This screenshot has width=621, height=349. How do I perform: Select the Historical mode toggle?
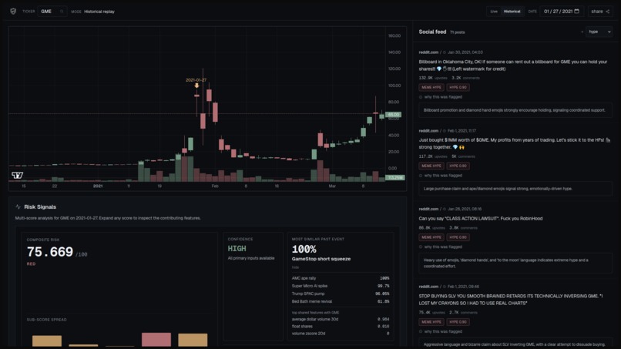(512, 12)
